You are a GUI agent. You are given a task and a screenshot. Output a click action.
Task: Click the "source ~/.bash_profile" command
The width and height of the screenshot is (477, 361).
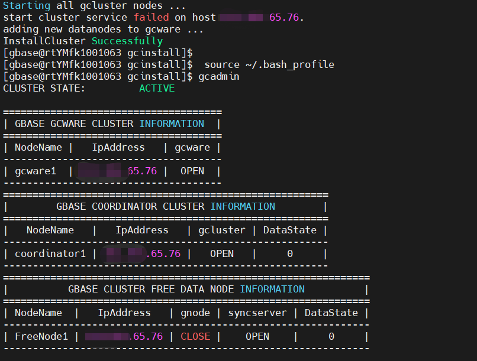269,64
